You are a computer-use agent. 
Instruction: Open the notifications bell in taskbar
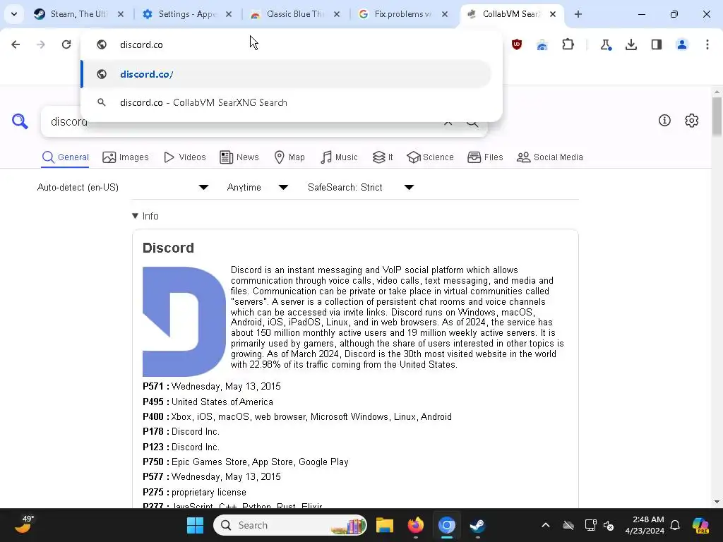(675, 525)
